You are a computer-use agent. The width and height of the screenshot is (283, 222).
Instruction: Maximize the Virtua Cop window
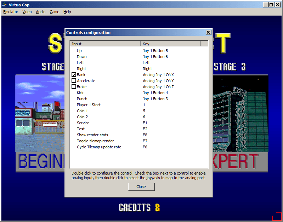pyautogui.click(x=271, y=5)
